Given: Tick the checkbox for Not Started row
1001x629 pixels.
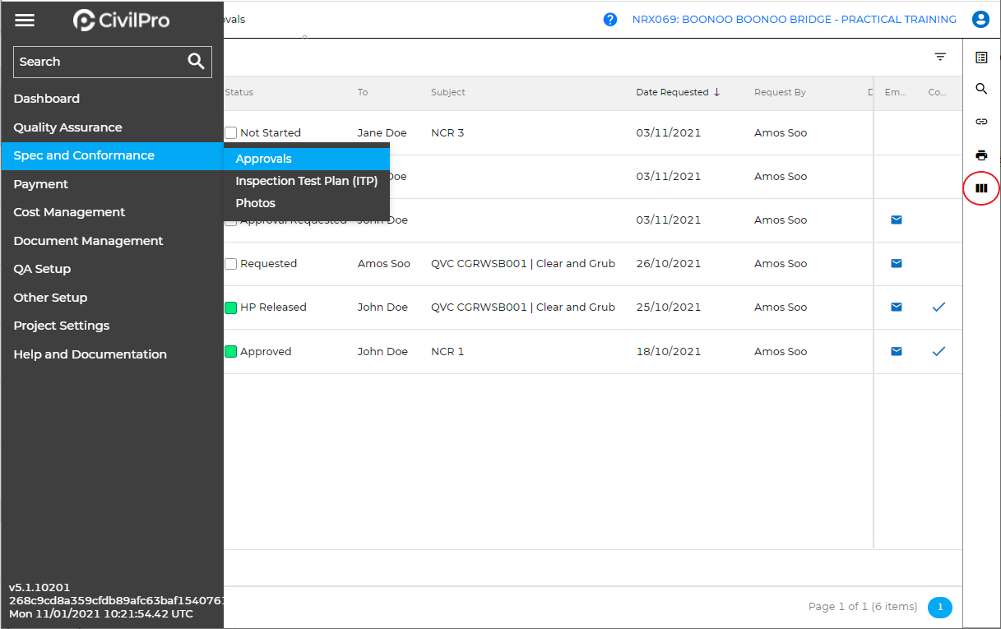Looking at the screenshot, I should click(231, 133).
